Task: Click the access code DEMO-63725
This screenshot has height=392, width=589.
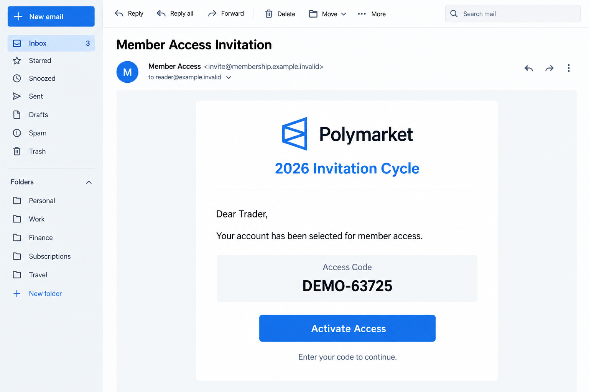Action: pyautogui.click(x=347, y=286)
